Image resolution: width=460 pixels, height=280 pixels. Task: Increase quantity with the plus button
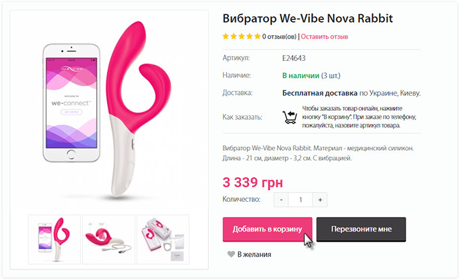(320, 200)
